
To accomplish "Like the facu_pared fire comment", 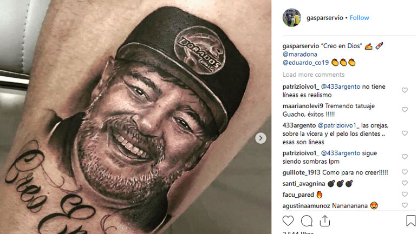I will point(405,194).
